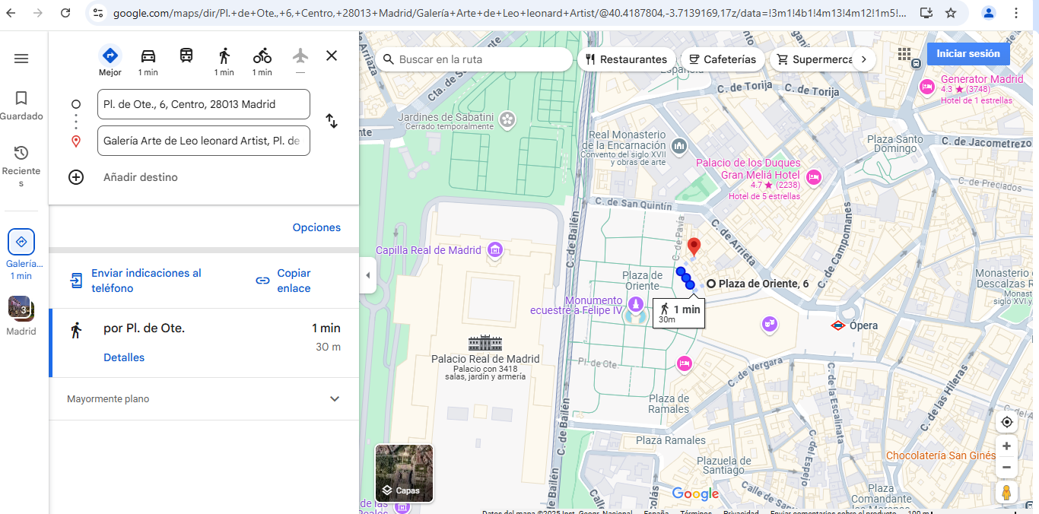The width and height of the screenshot is (1039, 514).
Task: Filter by Cafeterías chip
Action: pyautogui.click(x=723, y=59)
